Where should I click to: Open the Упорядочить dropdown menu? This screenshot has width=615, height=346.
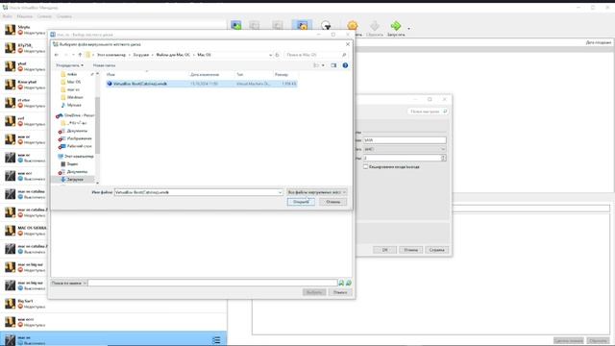coord(69,65)
